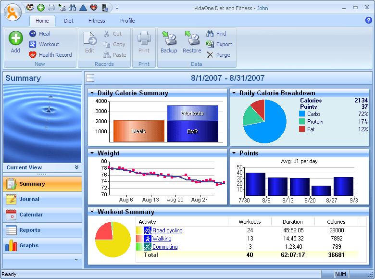Click the blue Carbs legend color swatch
The width and height of the screenshot is (375, 279).
point(302,114)
